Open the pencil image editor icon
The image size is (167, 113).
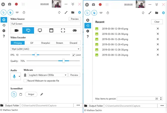(42, 94)
